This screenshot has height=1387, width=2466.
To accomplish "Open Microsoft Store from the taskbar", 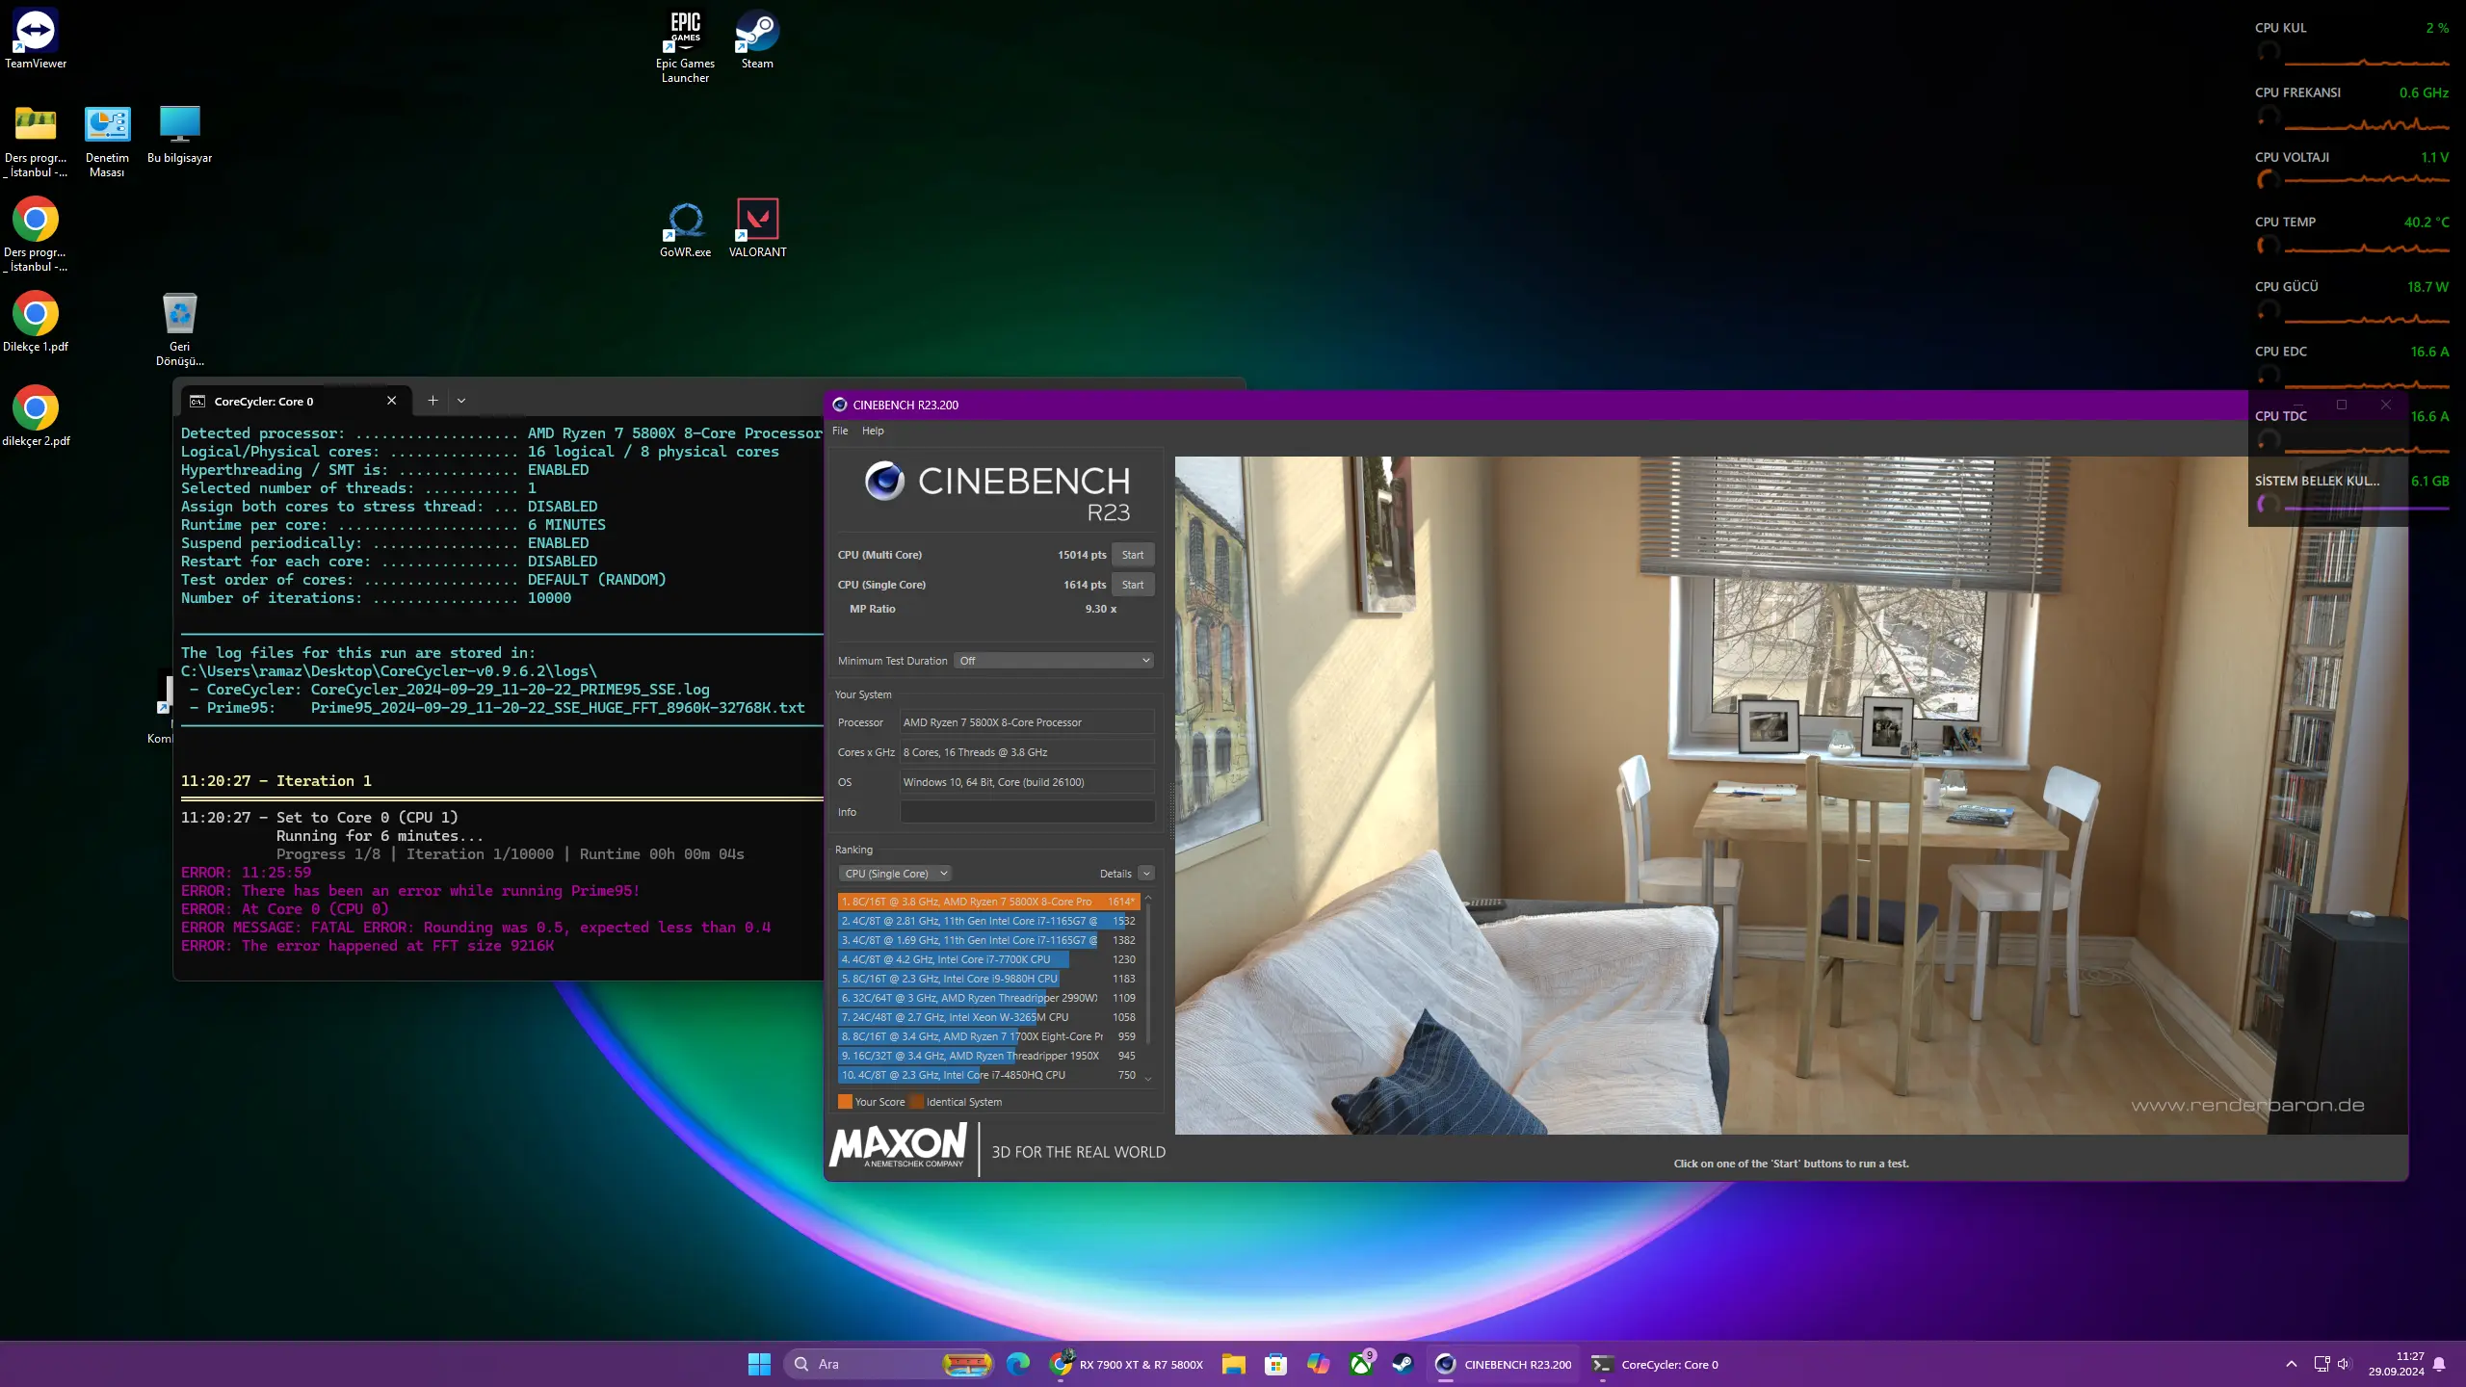I will (1275, 1364).
